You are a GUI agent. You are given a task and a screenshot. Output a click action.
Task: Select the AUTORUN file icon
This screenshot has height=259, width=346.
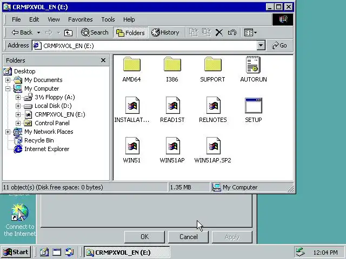254,65
